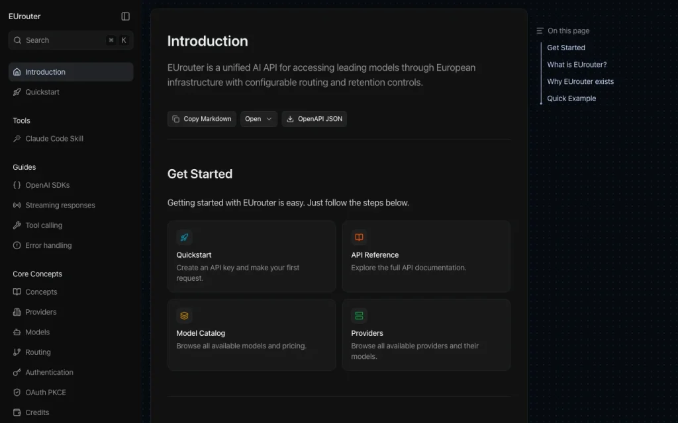This screenshot has height=423, width=678.
Task: Click the shield icon beside OAuth PKCE
Action: tap(17, 393)
